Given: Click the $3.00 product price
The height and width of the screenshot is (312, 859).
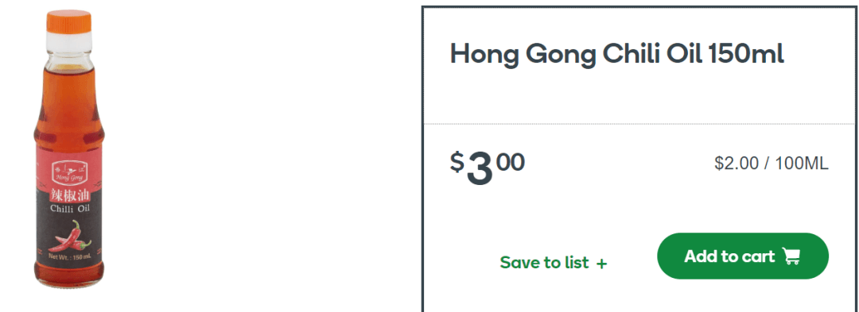Looking at the screenshot, I should pyautogui.click(x=488, y=168).
